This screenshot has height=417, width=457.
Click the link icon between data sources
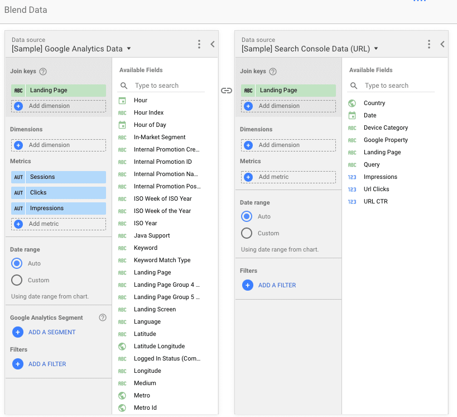click(227, 91)
